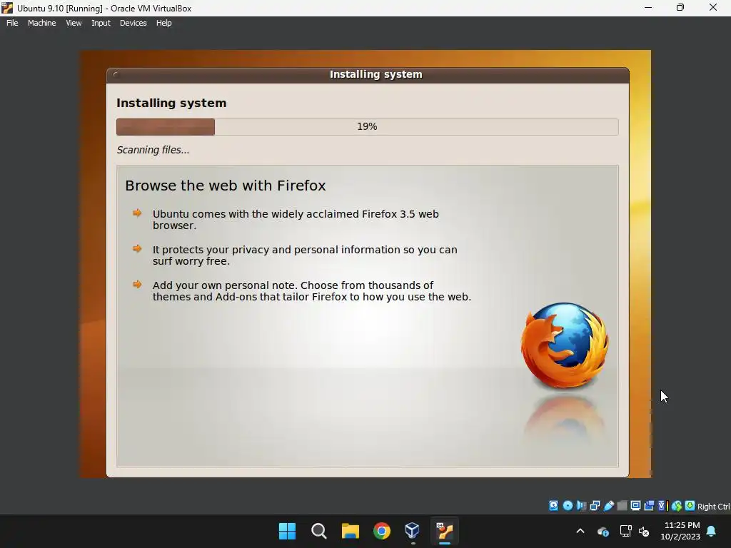Open VirtualBox Manager from the taskbar
Screen dimensions: 731x548
(x=413, y=531)
